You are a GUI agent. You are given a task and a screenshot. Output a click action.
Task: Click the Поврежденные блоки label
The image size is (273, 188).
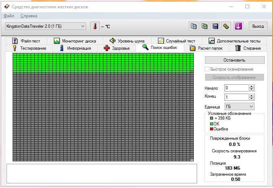(x=230, y=138)
